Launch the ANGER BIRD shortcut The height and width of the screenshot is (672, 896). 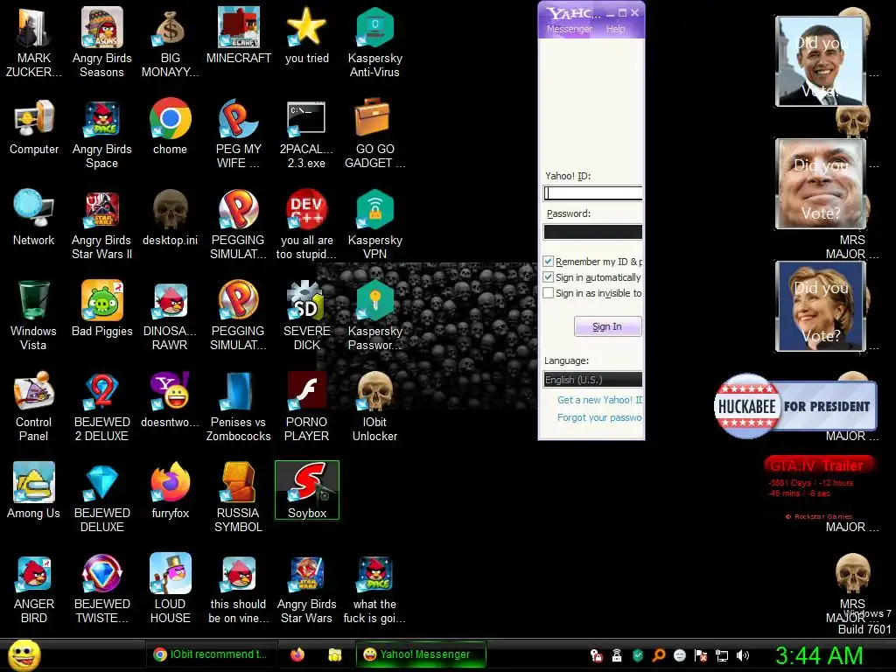[x=34, y=588]
